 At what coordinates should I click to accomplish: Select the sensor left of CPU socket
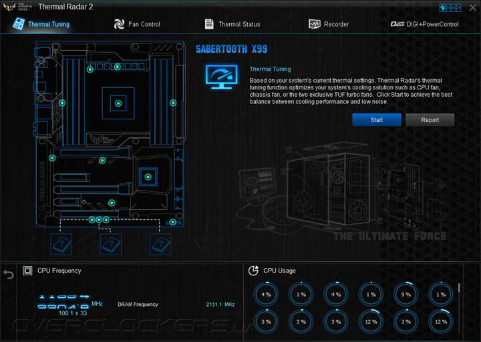click(x=62, y=103)
